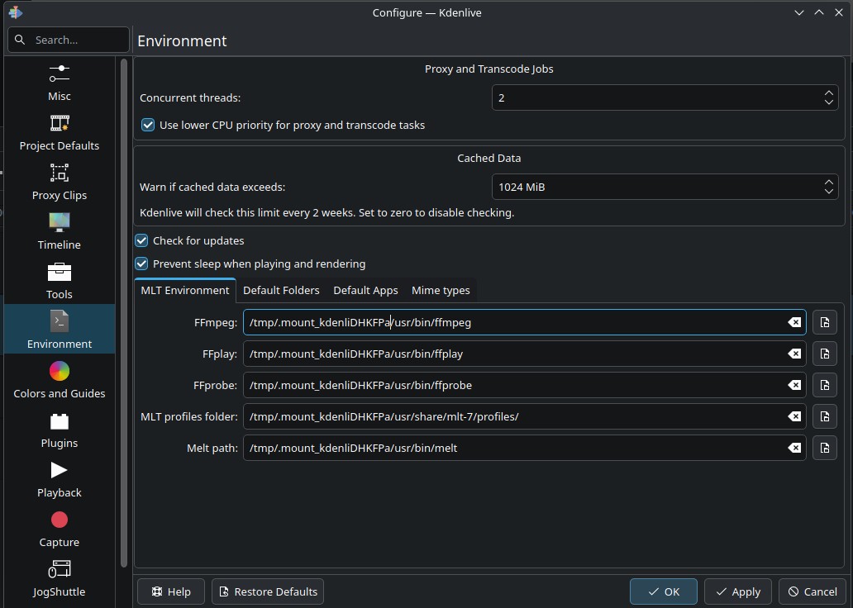This screenshot has width=853, height=608.
Task: Open the Playback settings page
Action: pos(59,479)
